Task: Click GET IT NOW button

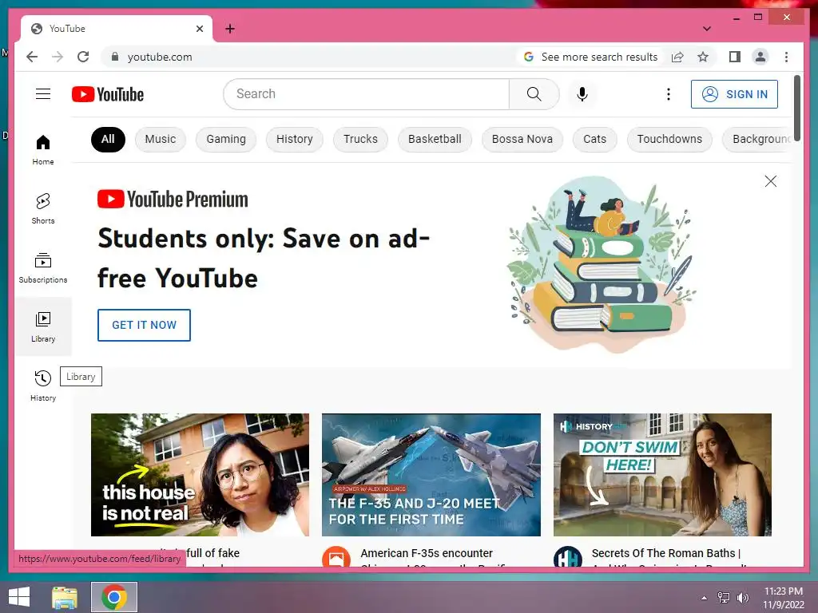Action: tap(144, 325)
